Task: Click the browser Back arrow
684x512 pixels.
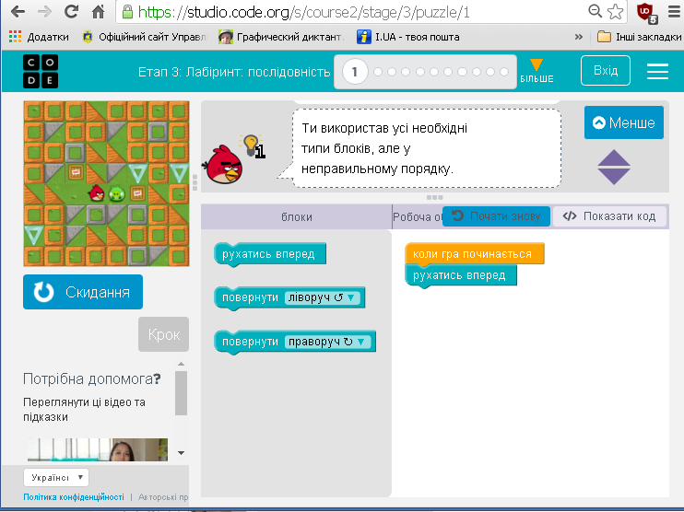Action: pyautogui.click(x=18, y=12)
